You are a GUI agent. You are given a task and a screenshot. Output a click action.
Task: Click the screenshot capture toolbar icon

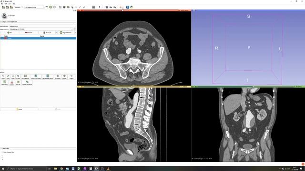[107, 7]
